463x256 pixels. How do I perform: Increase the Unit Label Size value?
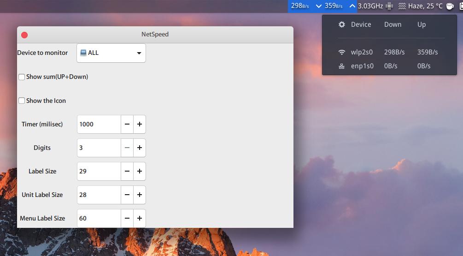[140, 195]
